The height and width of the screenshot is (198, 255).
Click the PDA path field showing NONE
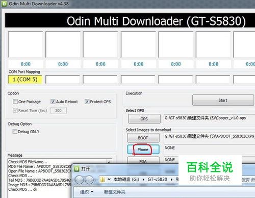coord(171,160)
